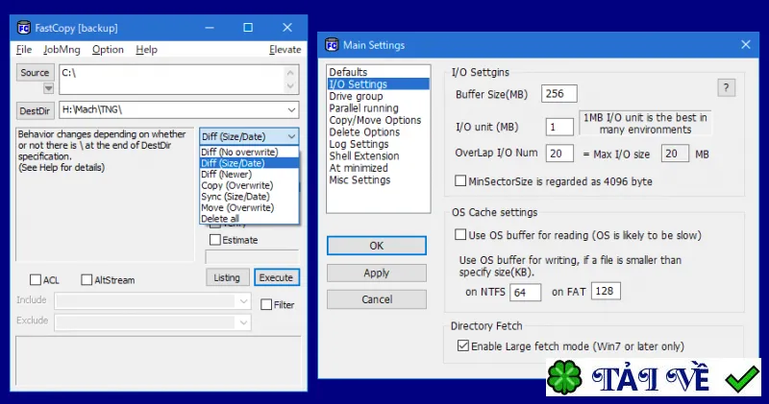Open the small arrow under Source button

48,88
